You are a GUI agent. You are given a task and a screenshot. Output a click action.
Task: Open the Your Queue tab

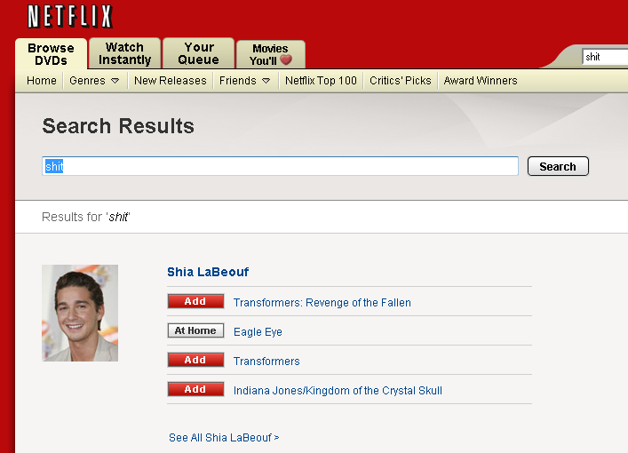click(198, 53)
